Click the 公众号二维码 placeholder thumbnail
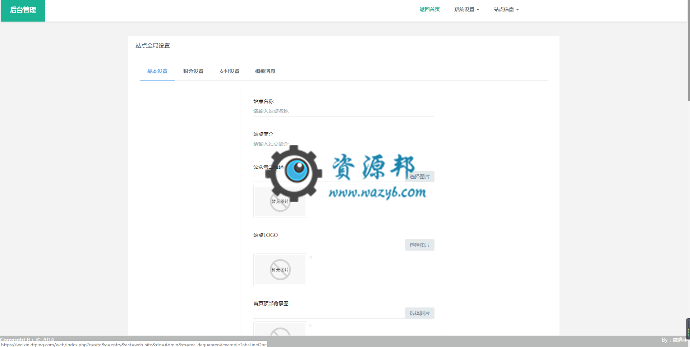Viewport: 690px width, 347px height. (280, 201)
